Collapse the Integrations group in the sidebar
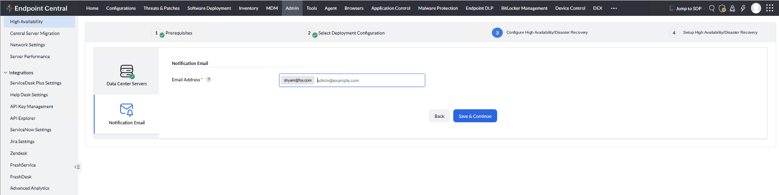This screenshot has width=779, height=195. pos(6,73)
